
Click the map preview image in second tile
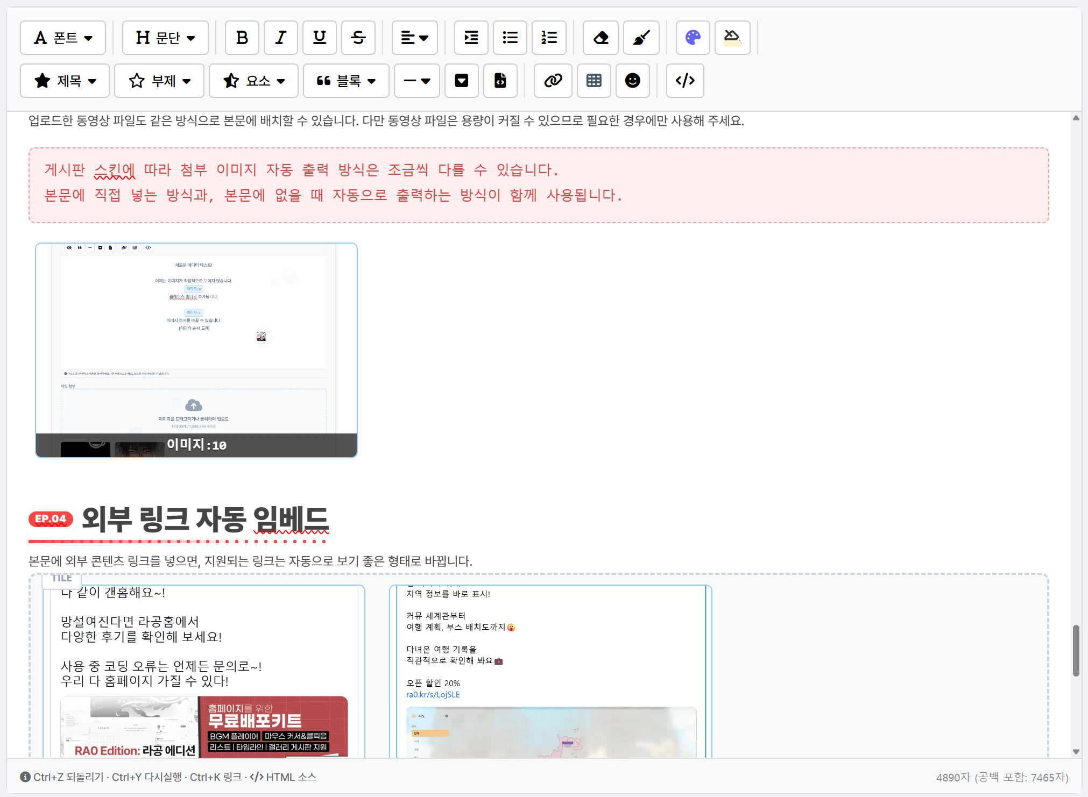point(551,732)
